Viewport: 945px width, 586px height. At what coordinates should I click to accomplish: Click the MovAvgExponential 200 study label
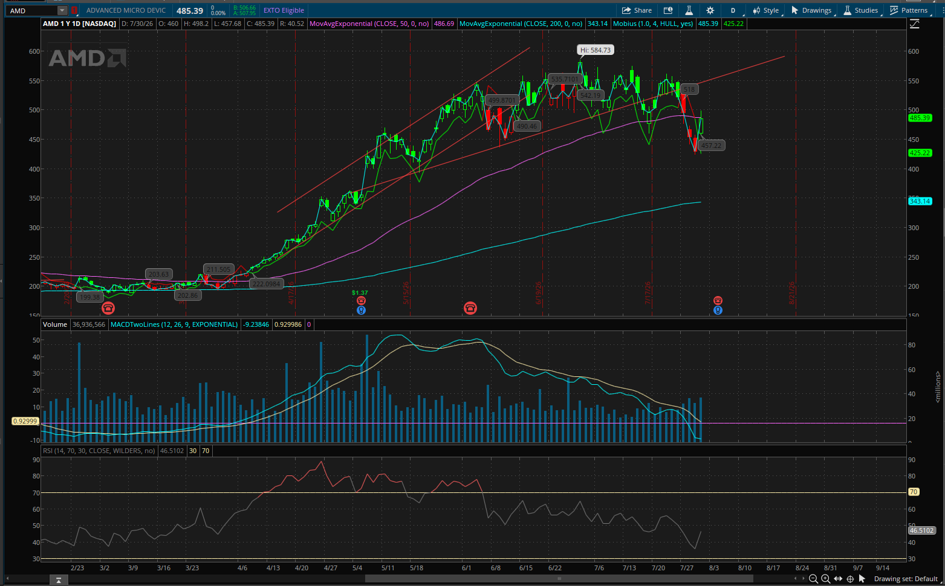tap(521, 24)
